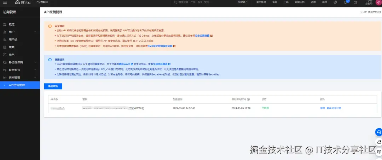Click the 访问管理 sidebar title
The image size is (382, 160).
pos(10,12)
